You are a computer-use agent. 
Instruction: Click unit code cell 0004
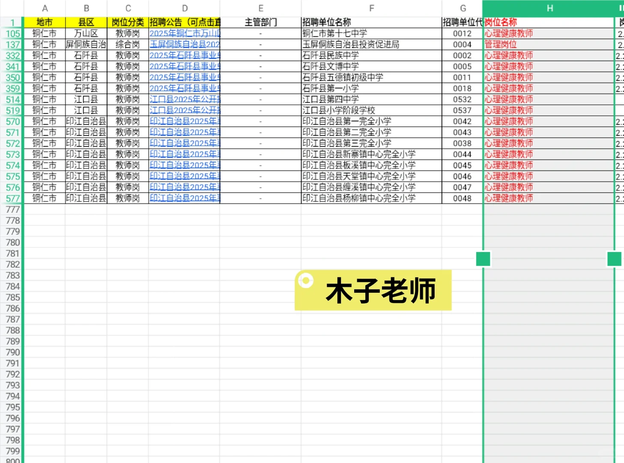click(463, 45)
